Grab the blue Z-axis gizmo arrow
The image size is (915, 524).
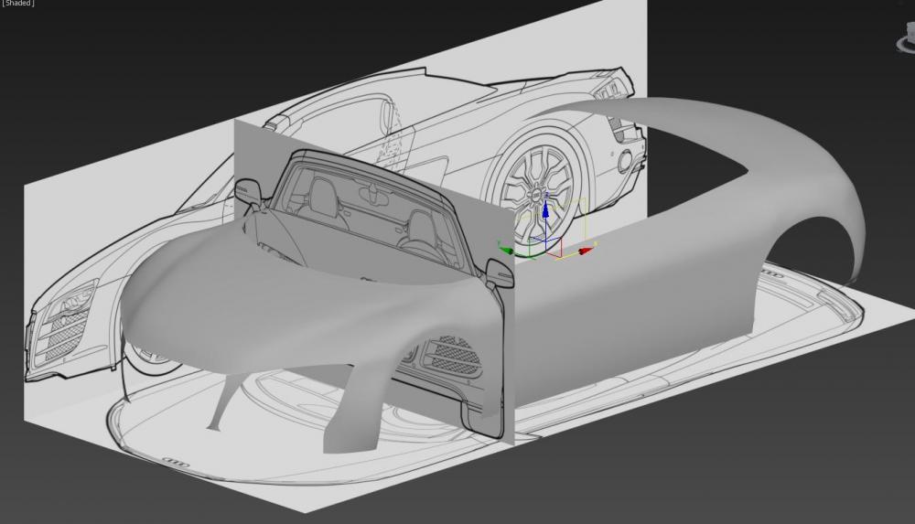(545, 209)
